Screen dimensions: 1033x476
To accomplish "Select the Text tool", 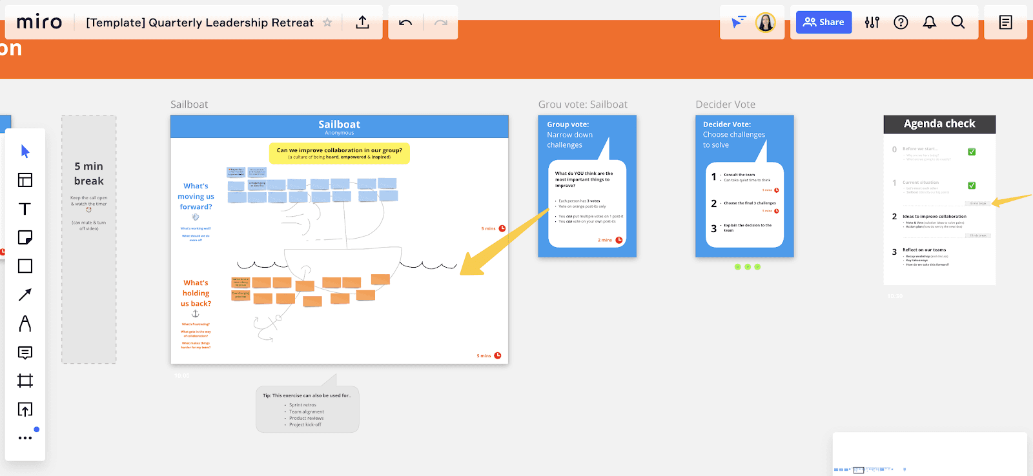I will tap(25, 209).
